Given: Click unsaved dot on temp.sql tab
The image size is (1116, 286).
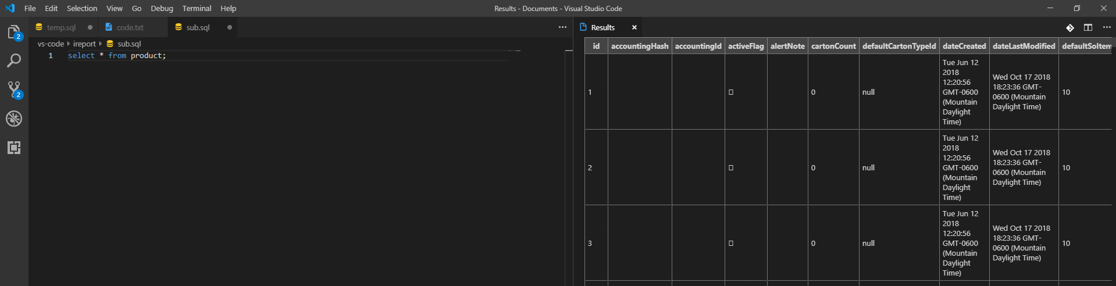Looking at the screenshot, I should pyautogui.click(x=90, y=27).
